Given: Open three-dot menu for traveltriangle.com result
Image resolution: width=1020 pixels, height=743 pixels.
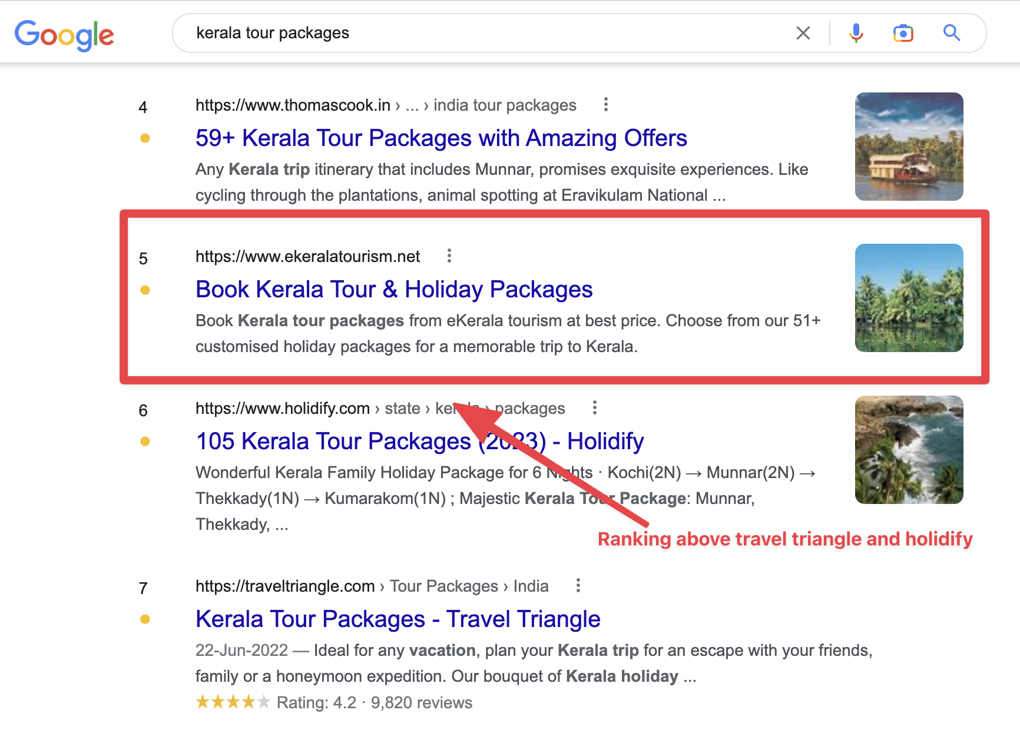Looking at the screenshot, I should [x=578, y=585].
